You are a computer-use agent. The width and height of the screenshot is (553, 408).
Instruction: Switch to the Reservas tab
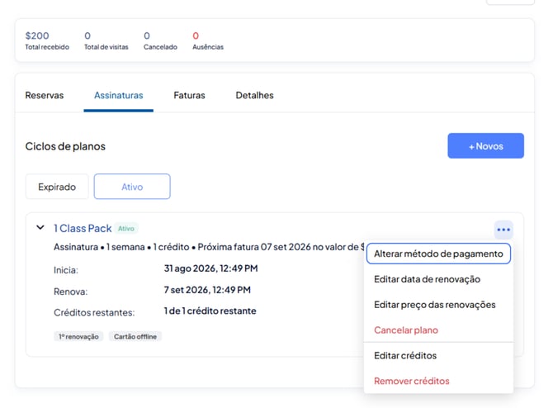point(45,95)
